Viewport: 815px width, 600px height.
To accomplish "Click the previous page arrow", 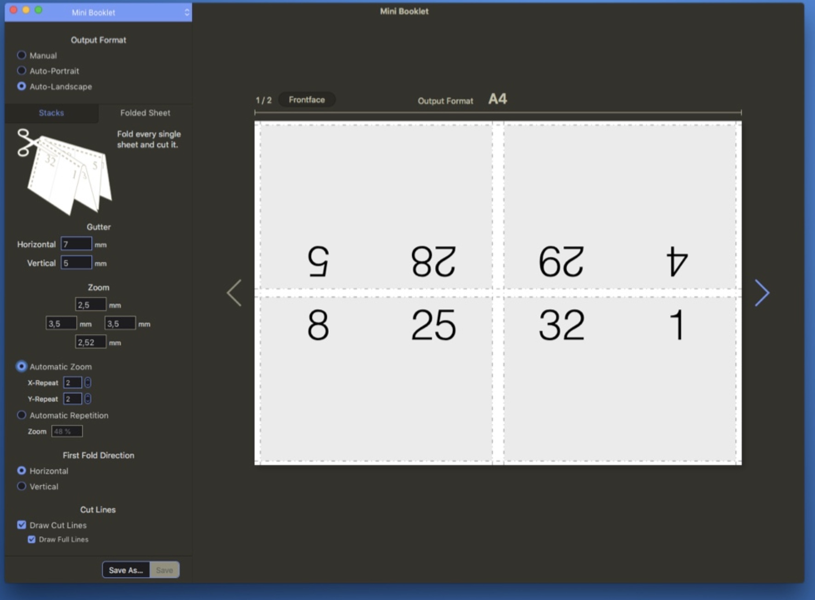I will coord(234,293).
